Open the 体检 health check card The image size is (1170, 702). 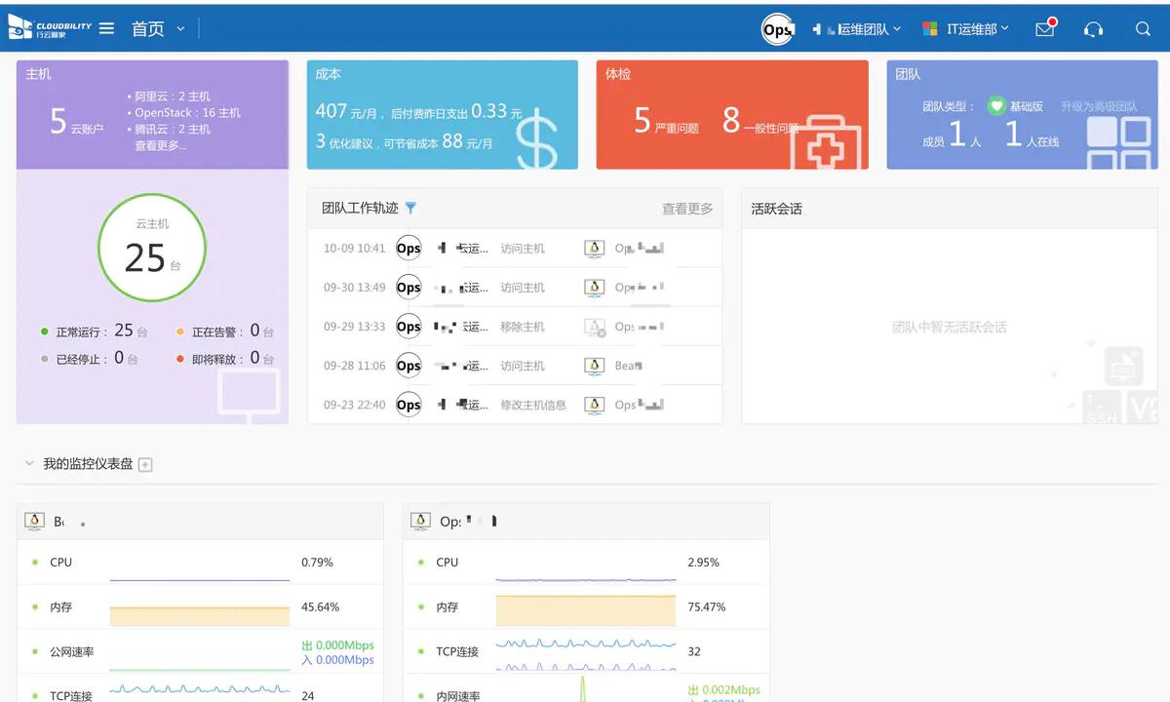[731, 115]
